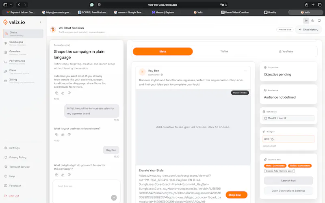Image resolution: width=325 pixels, height=203 pixels.
Task: Click the Val mascot avatar icon
Action: 53,30
